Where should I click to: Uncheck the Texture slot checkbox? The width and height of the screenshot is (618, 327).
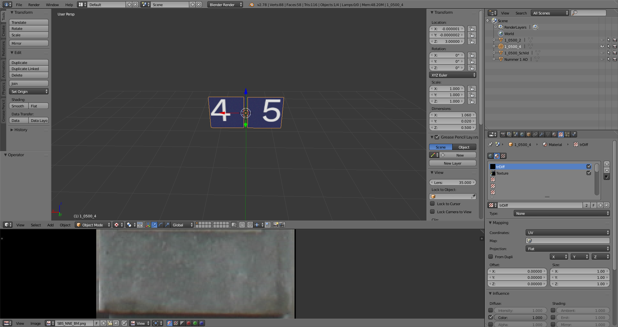tap(589, 173)
